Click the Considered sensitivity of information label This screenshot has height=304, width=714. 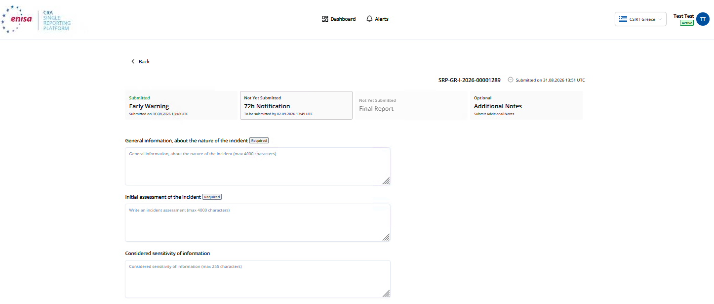tap(167, 253)
